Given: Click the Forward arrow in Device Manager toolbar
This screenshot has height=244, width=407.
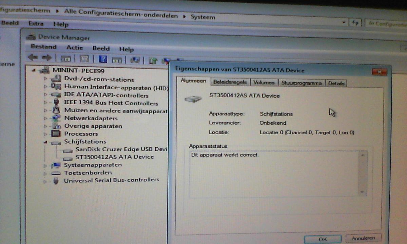Looking at the screenshot, I should click(46, 58).
